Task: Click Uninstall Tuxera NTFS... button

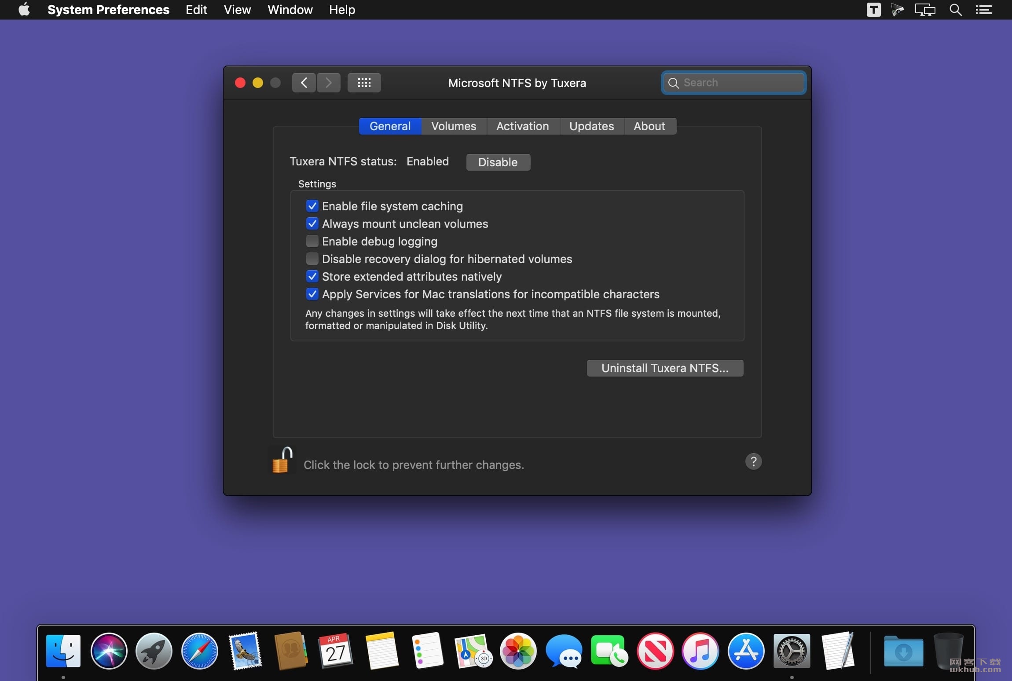Action: pyautogui.click(x=665, y=368)
